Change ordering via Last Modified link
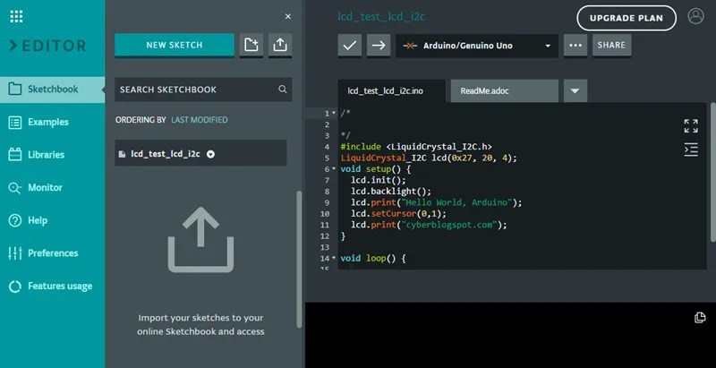The image size is (716, 368). [x=199, y=120]
